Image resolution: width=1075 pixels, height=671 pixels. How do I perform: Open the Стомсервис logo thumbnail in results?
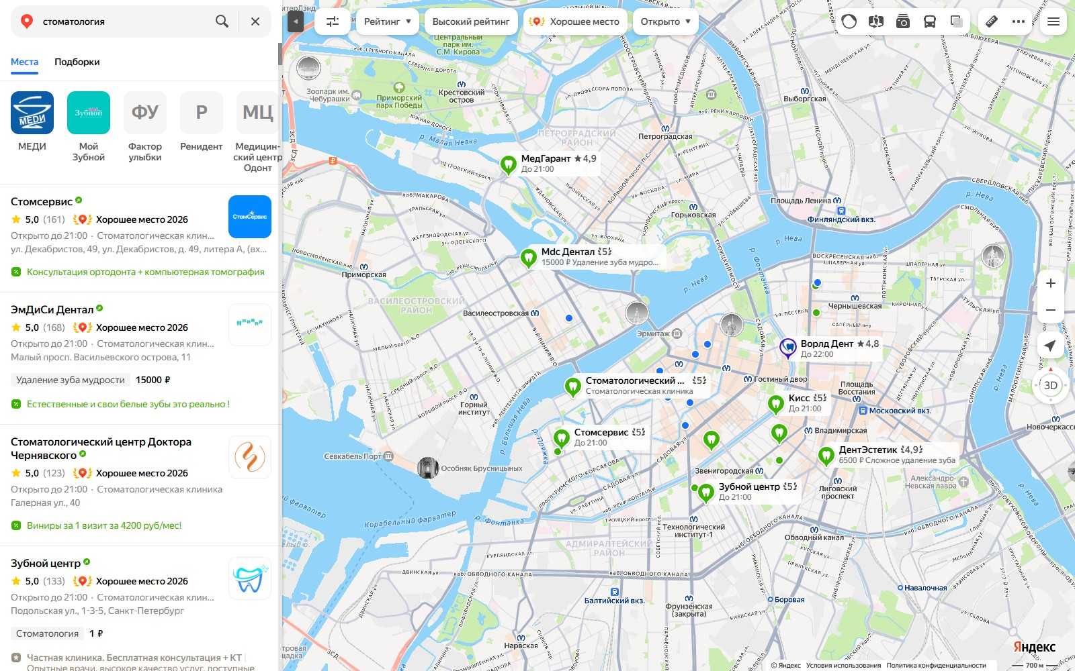pos(250,217)
